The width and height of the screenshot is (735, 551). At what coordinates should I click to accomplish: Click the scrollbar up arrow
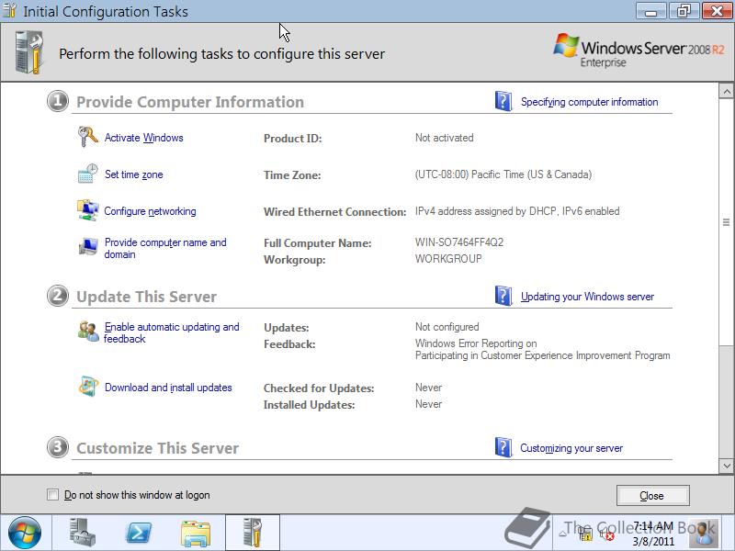tap(727, 91)
